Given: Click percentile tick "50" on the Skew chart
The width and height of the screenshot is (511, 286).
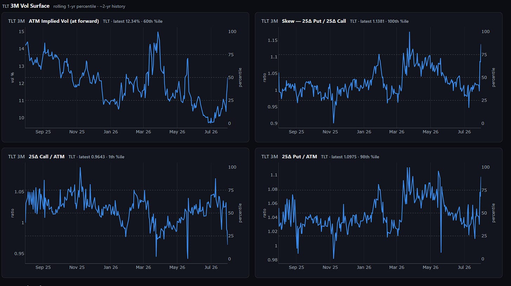Looking at the screenshot, I should (484, 78).
